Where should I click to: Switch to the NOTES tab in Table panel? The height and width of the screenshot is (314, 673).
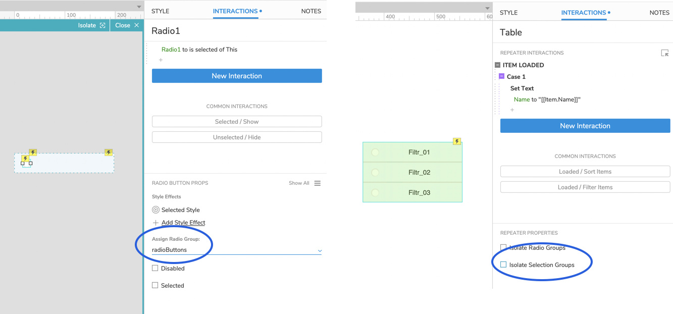pos(659,13)
